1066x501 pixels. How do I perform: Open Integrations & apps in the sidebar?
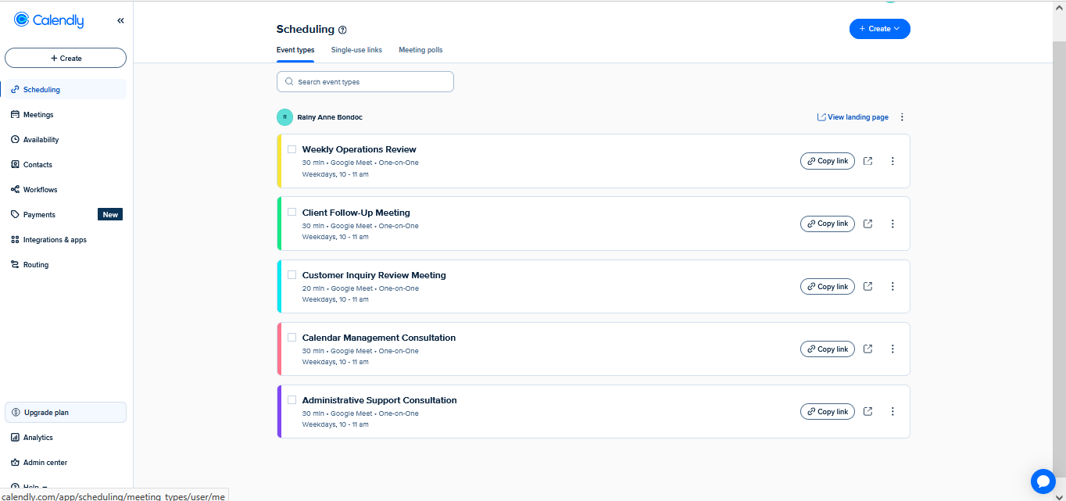coord(65,239)
